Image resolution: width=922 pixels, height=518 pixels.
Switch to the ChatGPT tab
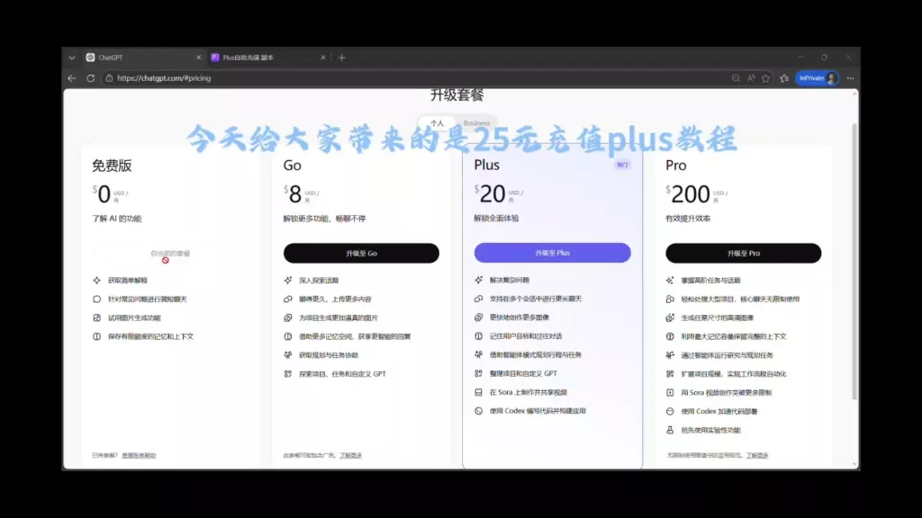click(141, 58)
